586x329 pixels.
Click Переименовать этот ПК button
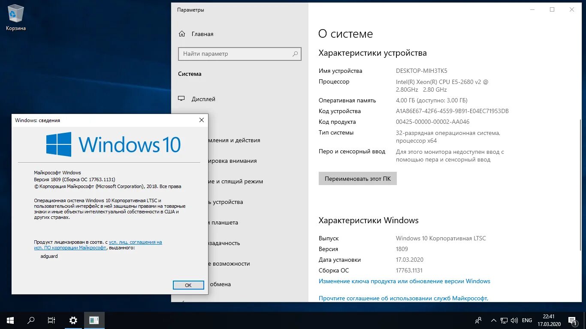358,179
